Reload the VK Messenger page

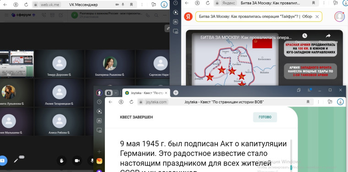26,5
